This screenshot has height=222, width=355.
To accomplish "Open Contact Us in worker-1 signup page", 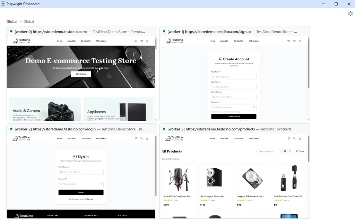I will (x=238, y=41).
